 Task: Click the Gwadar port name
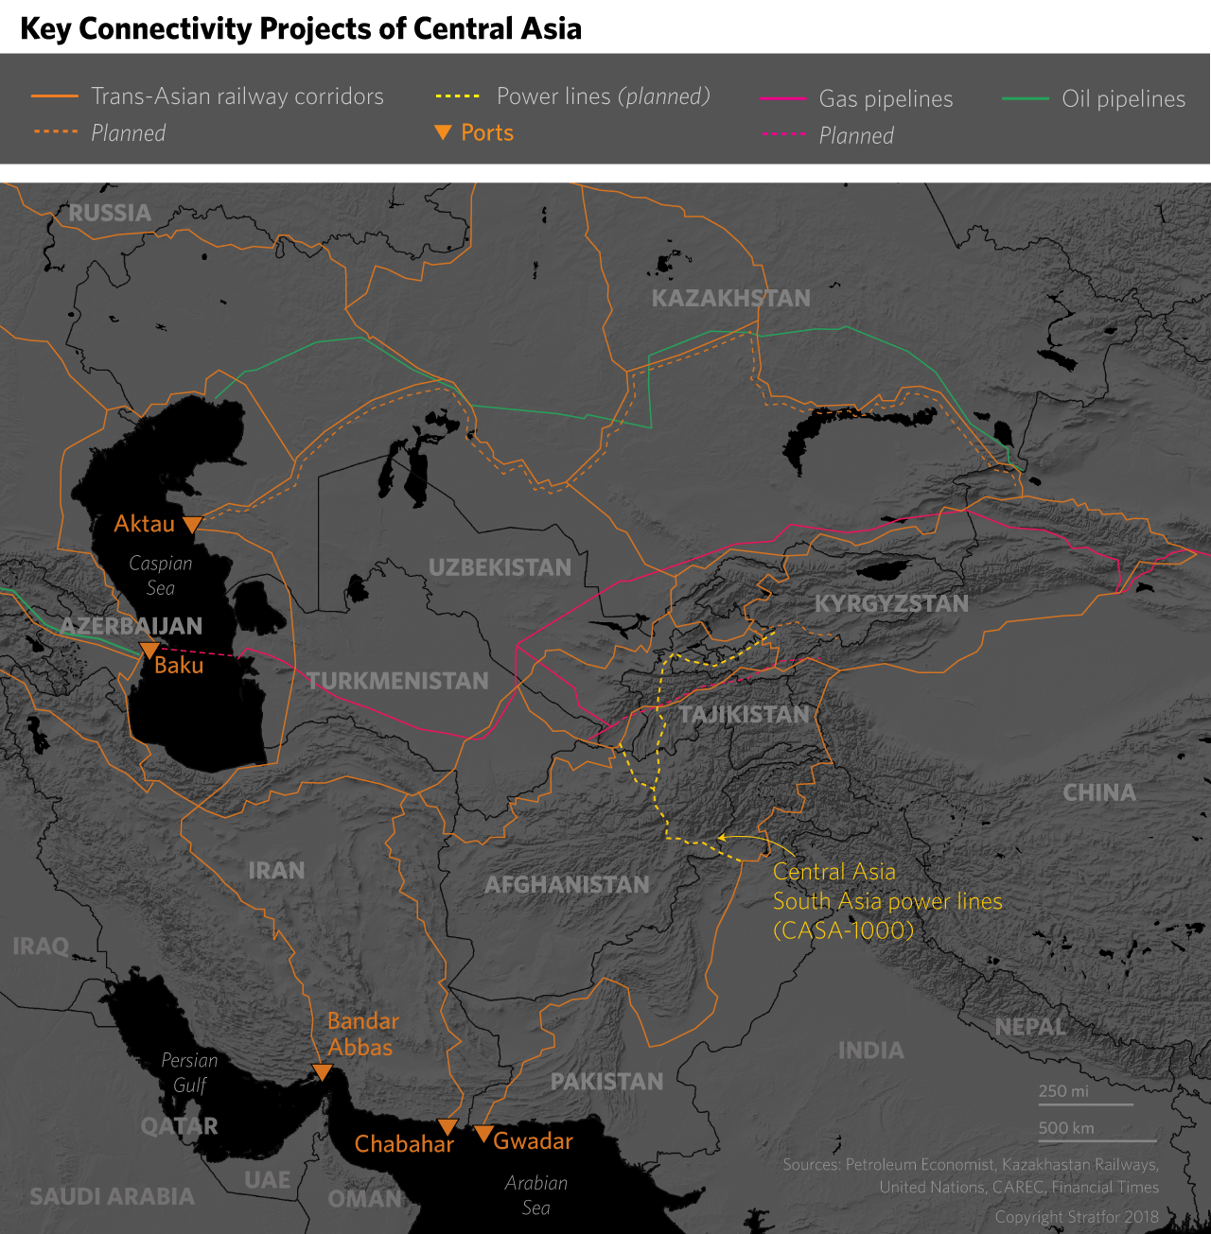coord(533,1141)
